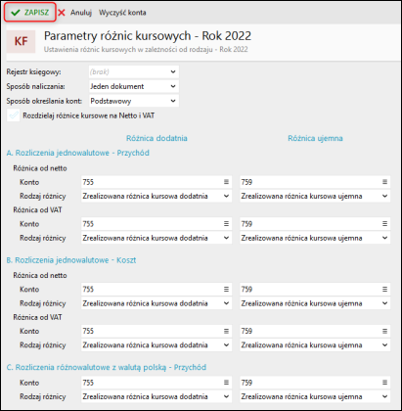Viewport: 402px width, 411px height.
Task: Click the KF module logo icon
Action: pyautogui.click(x=21, y=41)
